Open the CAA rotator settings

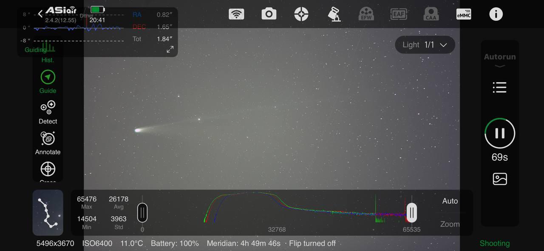click(431, 14)
